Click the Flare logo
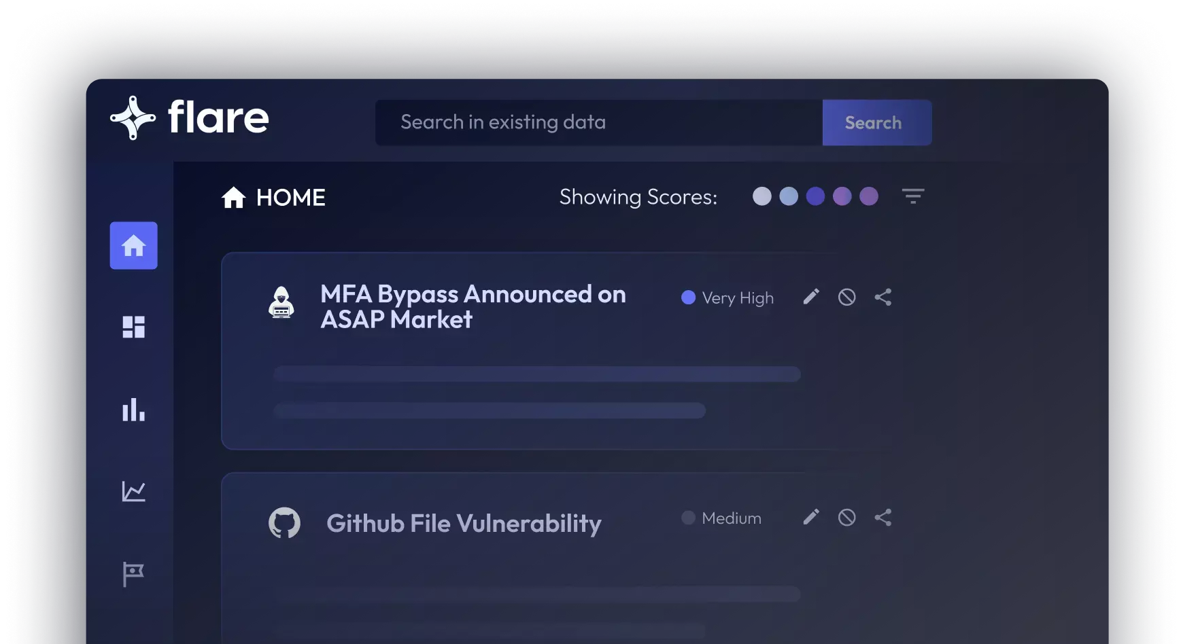The image size is (1181, 644). [190, 118]
